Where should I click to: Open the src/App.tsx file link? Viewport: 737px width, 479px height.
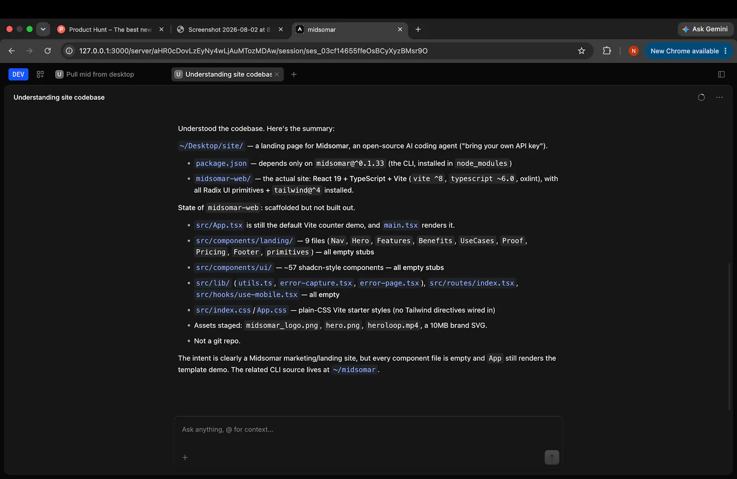[x=219, y=225]
